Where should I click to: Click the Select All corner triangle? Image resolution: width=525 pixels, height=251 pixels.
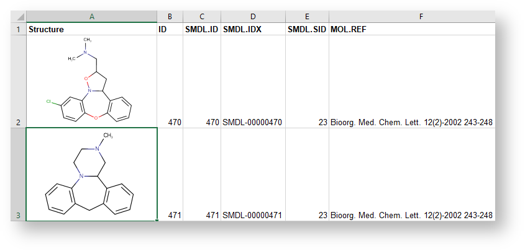pyautogui.click(x=19, y=17)
